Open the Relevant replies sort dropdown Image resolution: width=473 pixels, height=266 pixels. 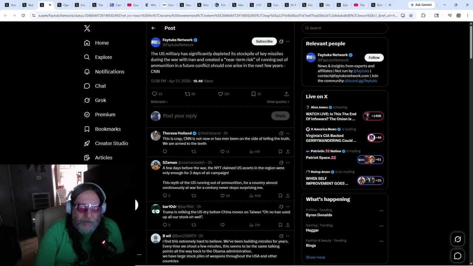tap(159, 102)
